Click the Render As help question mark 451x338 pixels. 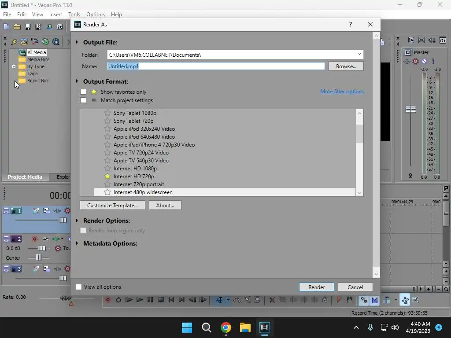point(350,25)
